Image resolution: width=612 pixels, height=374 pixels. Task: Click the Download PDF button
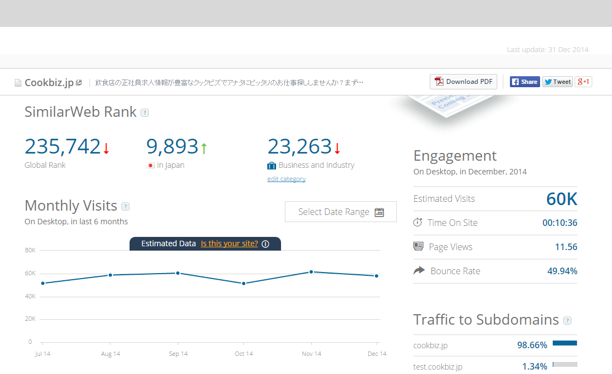pos(463,82)
